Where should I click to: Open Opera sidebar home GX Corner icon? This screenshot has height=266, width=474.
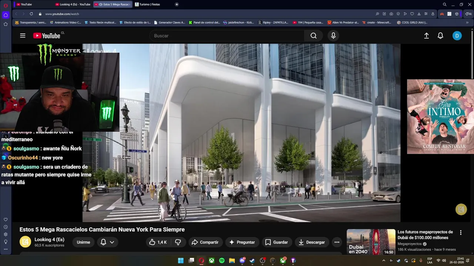coord(6,15)
